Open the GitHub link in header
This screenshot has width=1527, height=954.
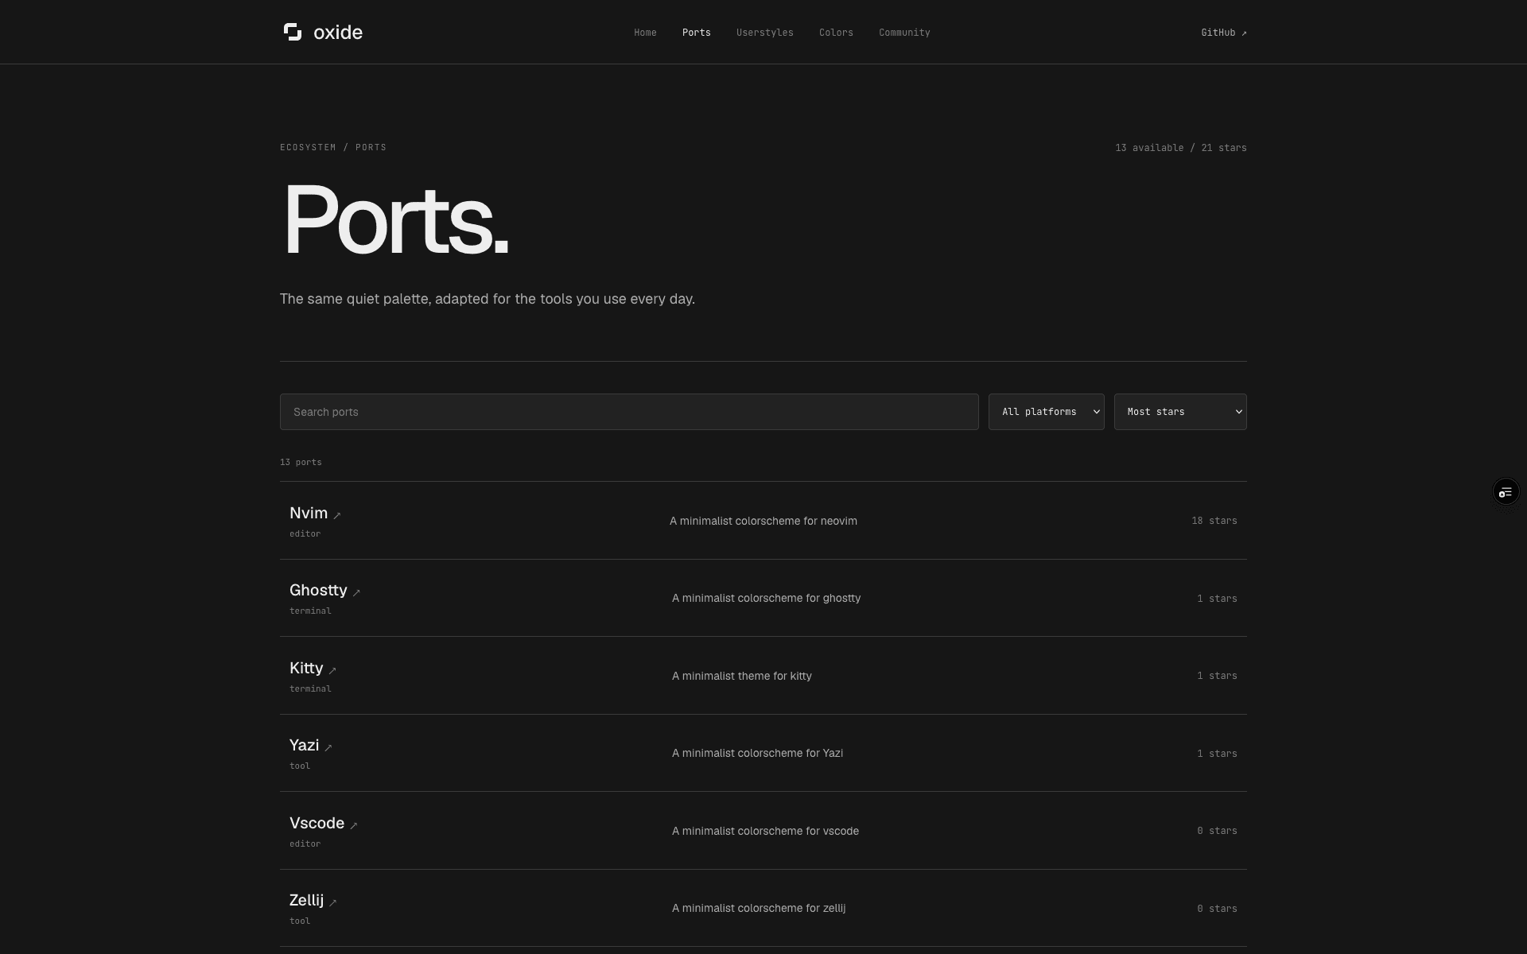(1223, 33)
